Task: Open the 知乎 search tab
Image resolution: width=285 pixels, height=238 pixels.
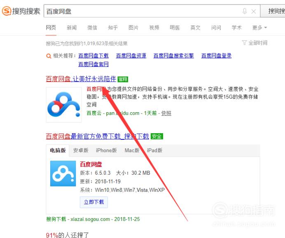Action: (113, 28)
